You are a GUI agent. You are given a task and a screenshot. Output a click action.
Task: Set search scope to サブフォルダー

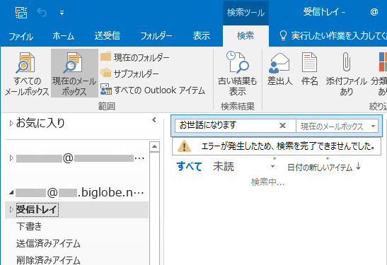(129, 73)
